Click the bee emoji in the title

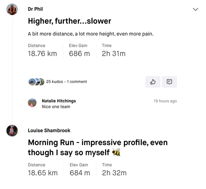tap(116, 152)
